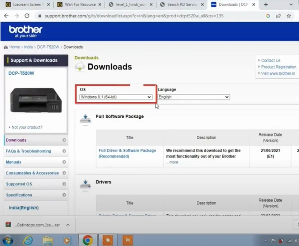Click the Drivers section download icon
This screenshot has height=246, width=299.
[85, 184]
